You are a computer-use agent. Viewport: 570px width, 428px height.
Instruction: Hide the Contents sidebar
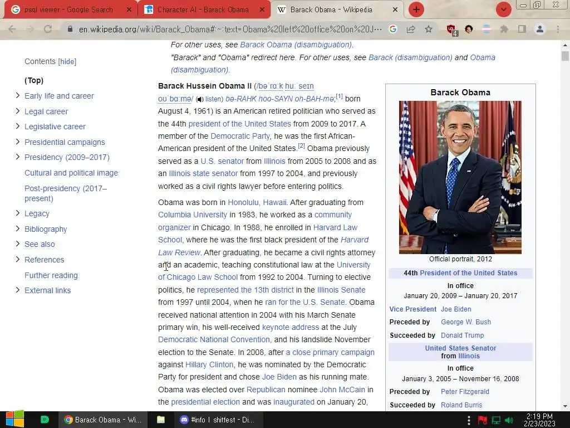[x=67, y=61]
